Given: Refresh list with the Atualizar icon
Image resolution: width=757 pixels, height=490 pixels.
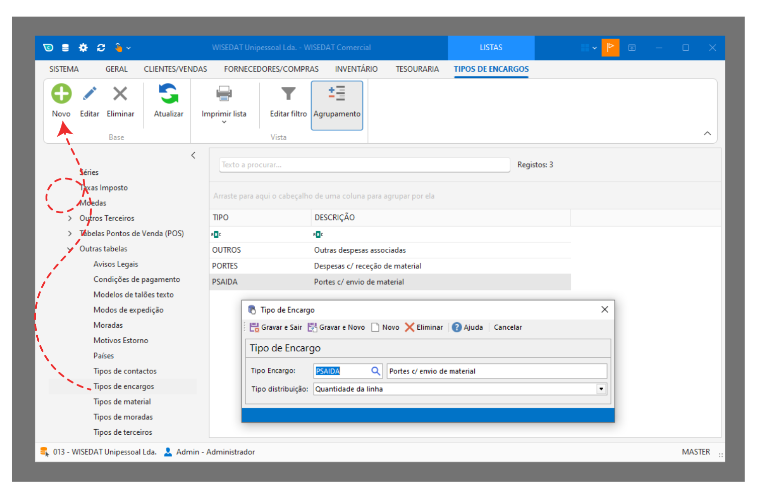Looking at the screenshot, I should pos(169,94).
